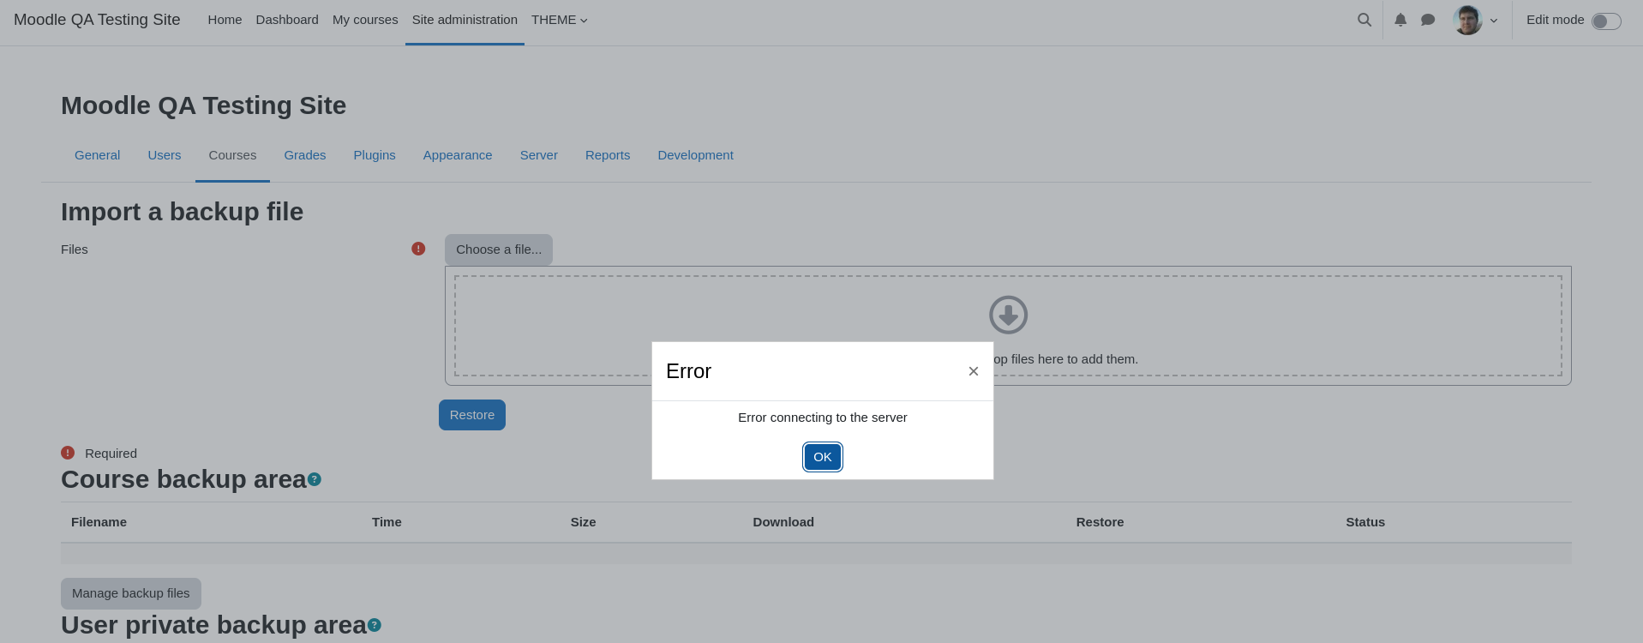The width and height of the screenshot is (1643, 643).
Task: Click the user avatar picture
Action: click(1468, 20)
